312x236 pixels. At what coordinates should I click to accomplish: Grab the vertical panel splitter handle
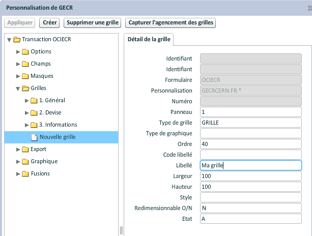121,230
